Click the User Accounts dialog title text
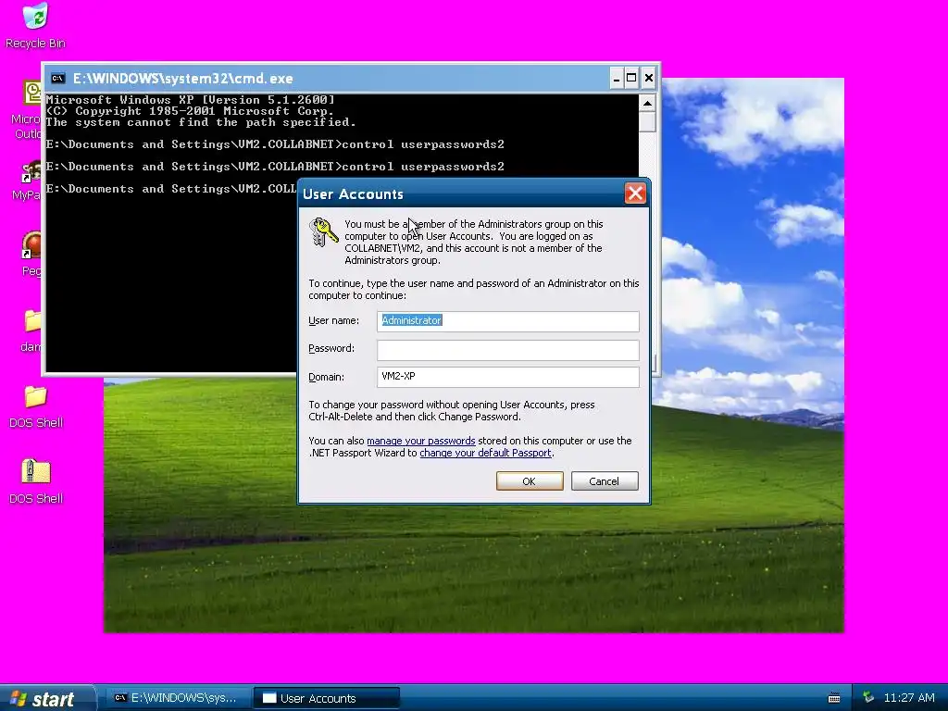Screen dimensions: 948x711 click(x=353, y=194)
